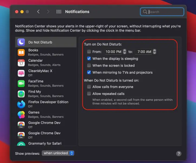Click the Find My app icon
Screen dimensions: 196x163
coord(21,94)
